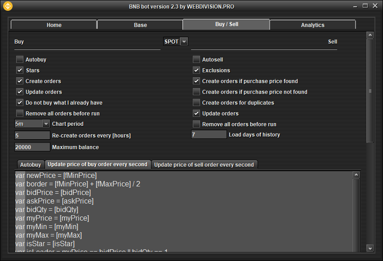Screen dimensions: 383x261
Task: Click script editor scroll down arrow
Action: [x=356, y=248]
